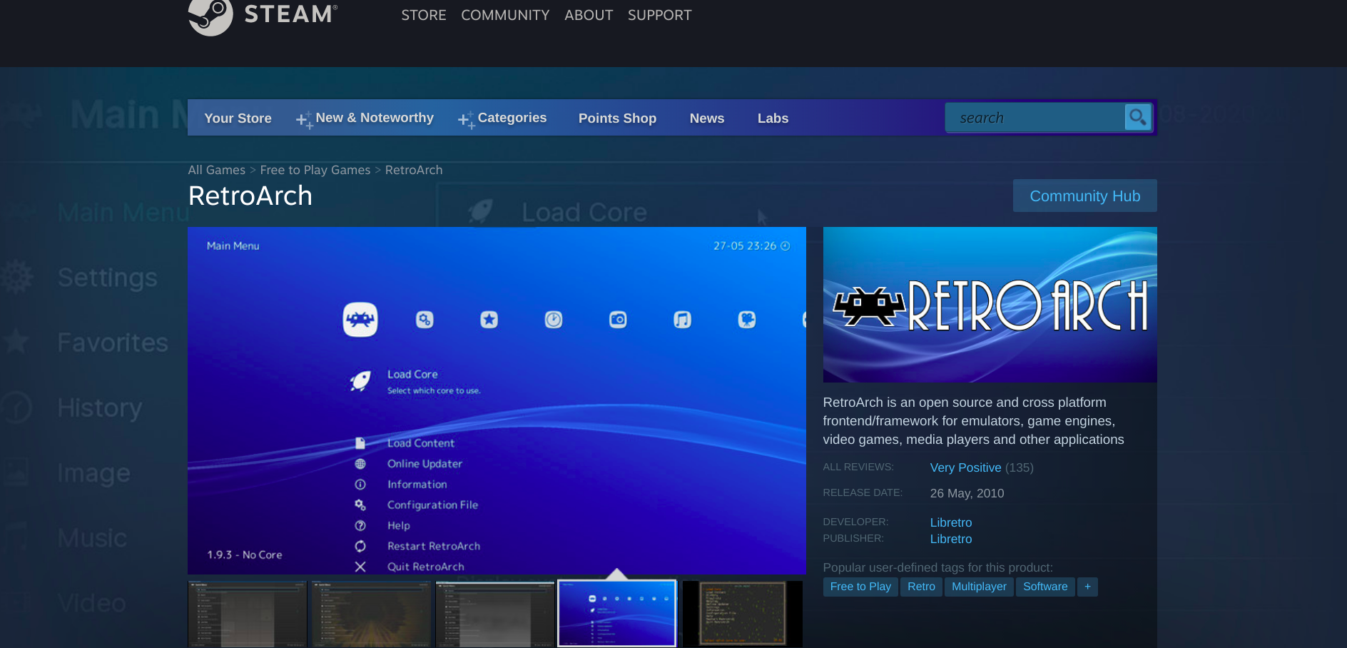Click the music note icon in screenshot

point(682,320)
